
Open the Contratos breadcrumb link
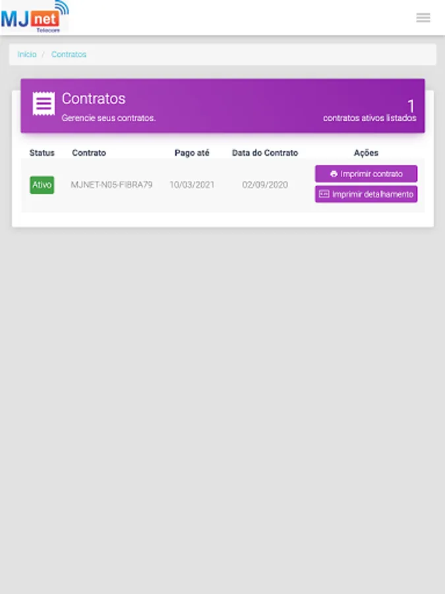pyautogui.click(x=69, y=54)
